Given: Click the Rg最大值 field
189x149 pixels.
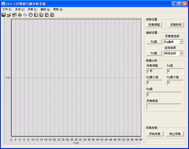Looking at the screenshot, I should coord(175,83).
